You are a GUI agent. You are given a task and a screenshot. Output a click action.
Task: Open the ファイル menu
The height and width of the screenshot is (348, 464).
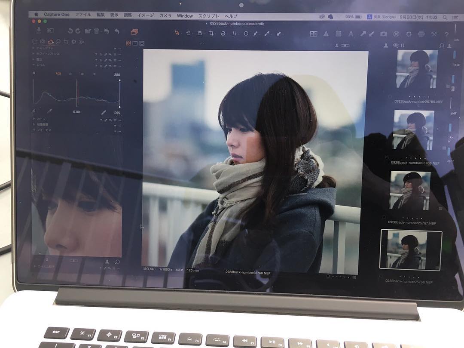point(83,15)
